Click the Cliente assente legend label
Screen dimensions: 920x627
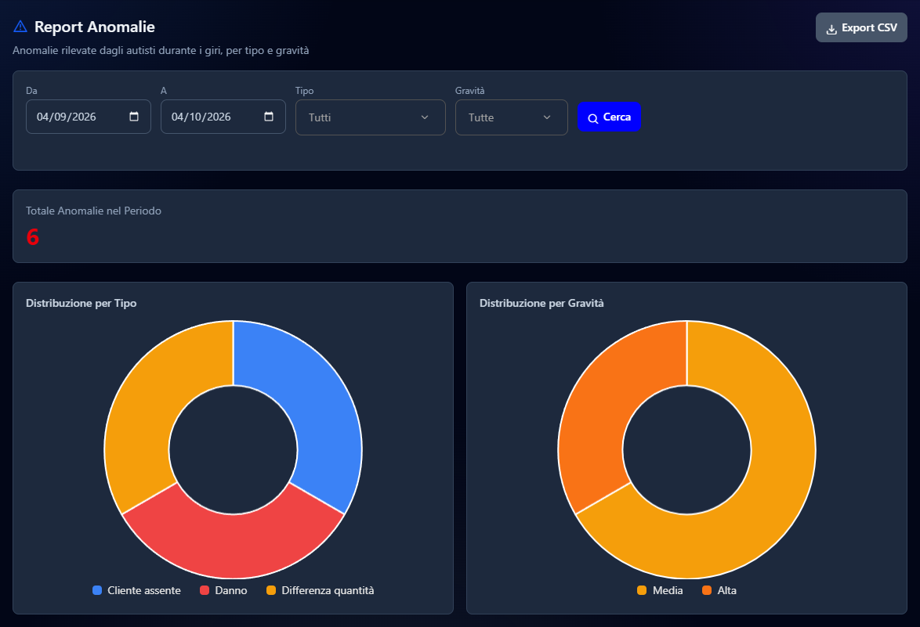click(x=143, y=590)
